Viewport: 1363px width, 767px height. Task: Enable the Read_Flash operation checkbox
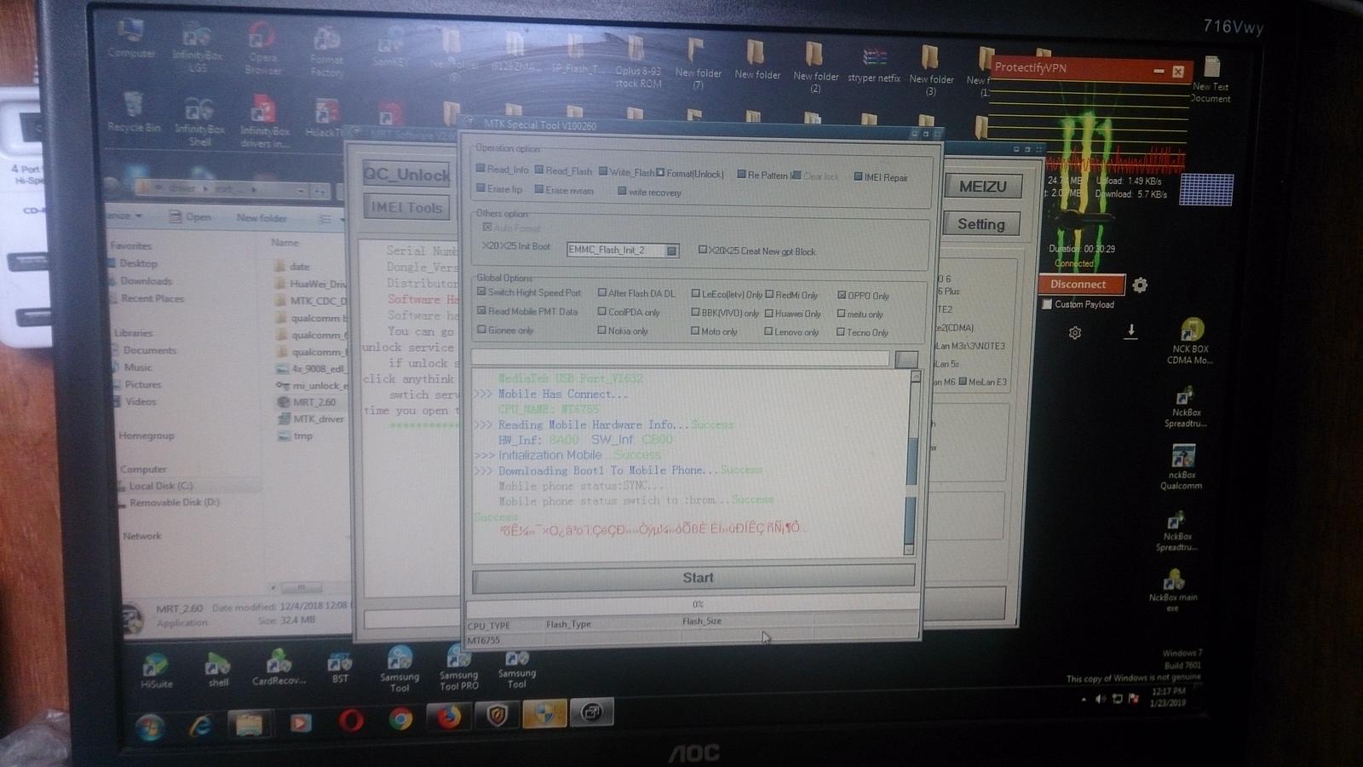539,170
